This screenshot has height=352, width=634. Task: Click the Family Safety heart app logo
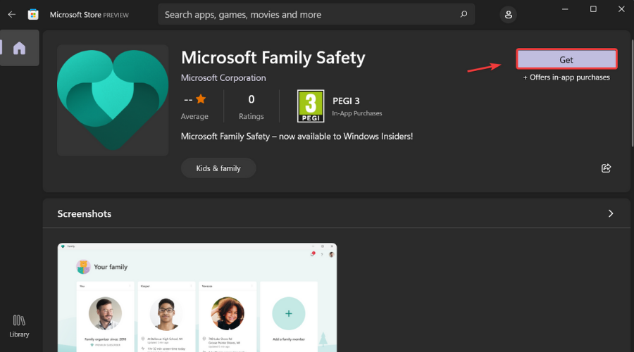pos(113,100)
